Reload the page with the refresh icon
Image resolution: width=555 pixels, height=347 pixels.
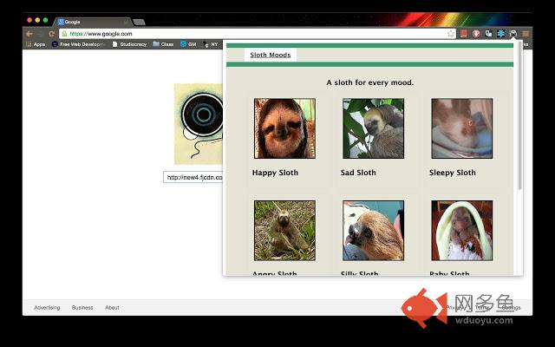pyautogui.click(x=52, y=34)
